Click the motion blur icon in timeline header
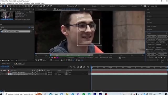Viewport: 168px width, 95px height. point(84,67)
